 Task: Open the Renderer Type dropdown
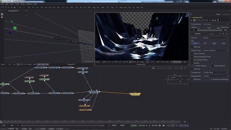pyautogui.click(x=215, y=51)
